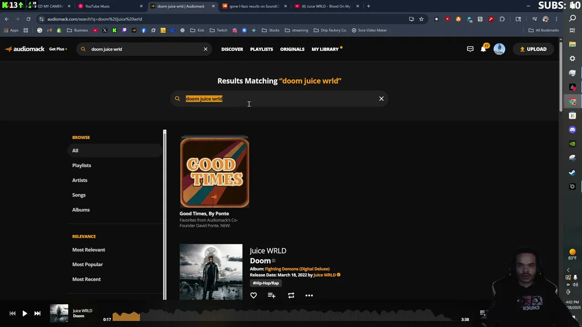Re-up the Doom song
582x327 pixels.
coord(291,296)
